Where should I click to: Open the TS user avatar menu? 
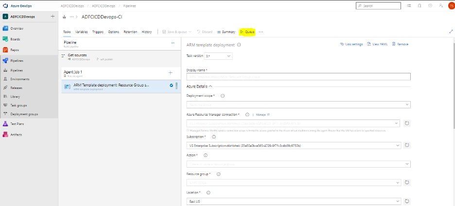[451, 6]
